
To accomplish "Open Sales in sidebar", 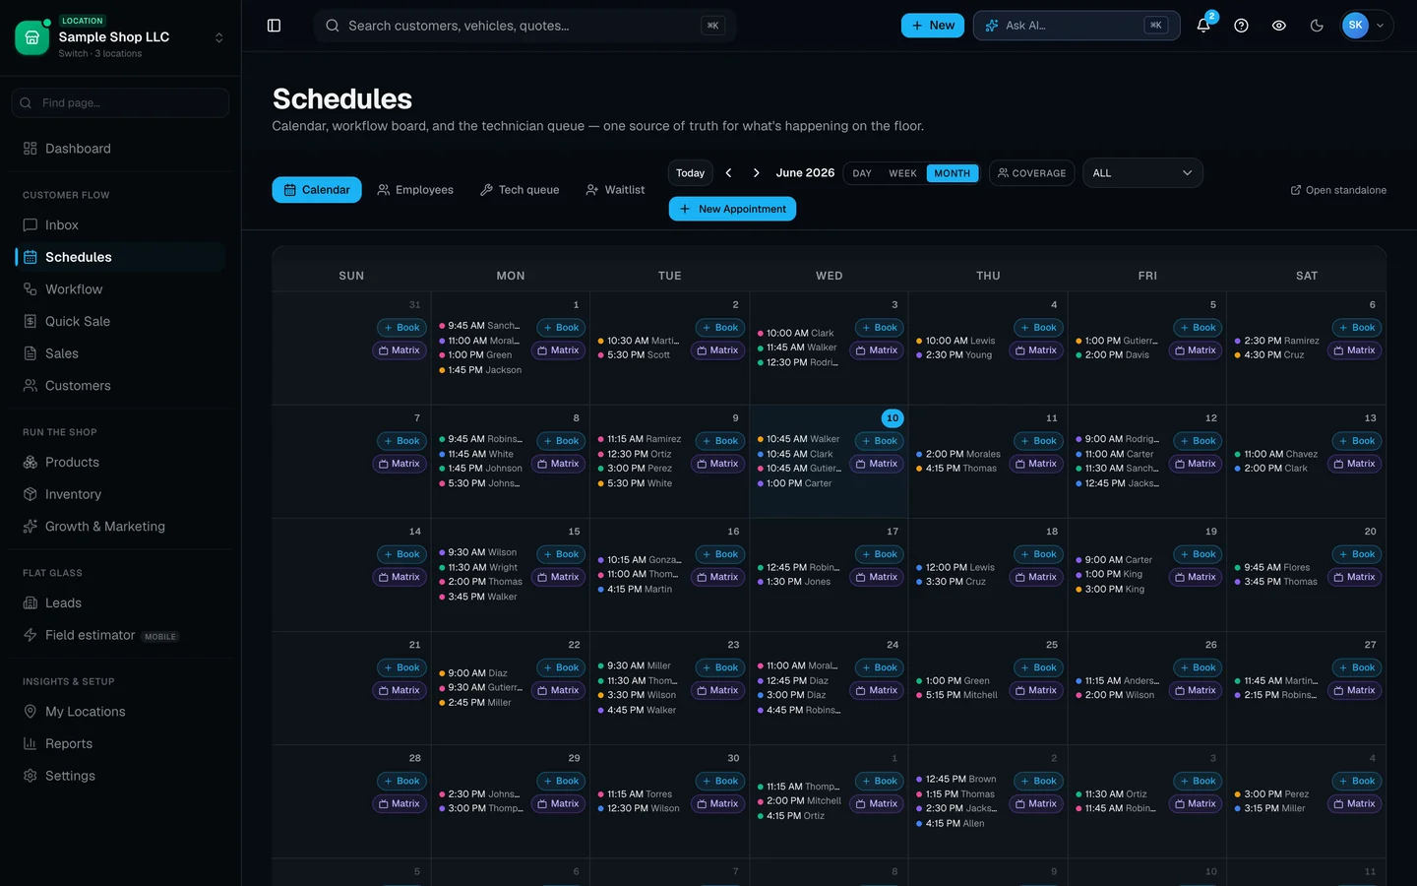I will tap(120, 353).
